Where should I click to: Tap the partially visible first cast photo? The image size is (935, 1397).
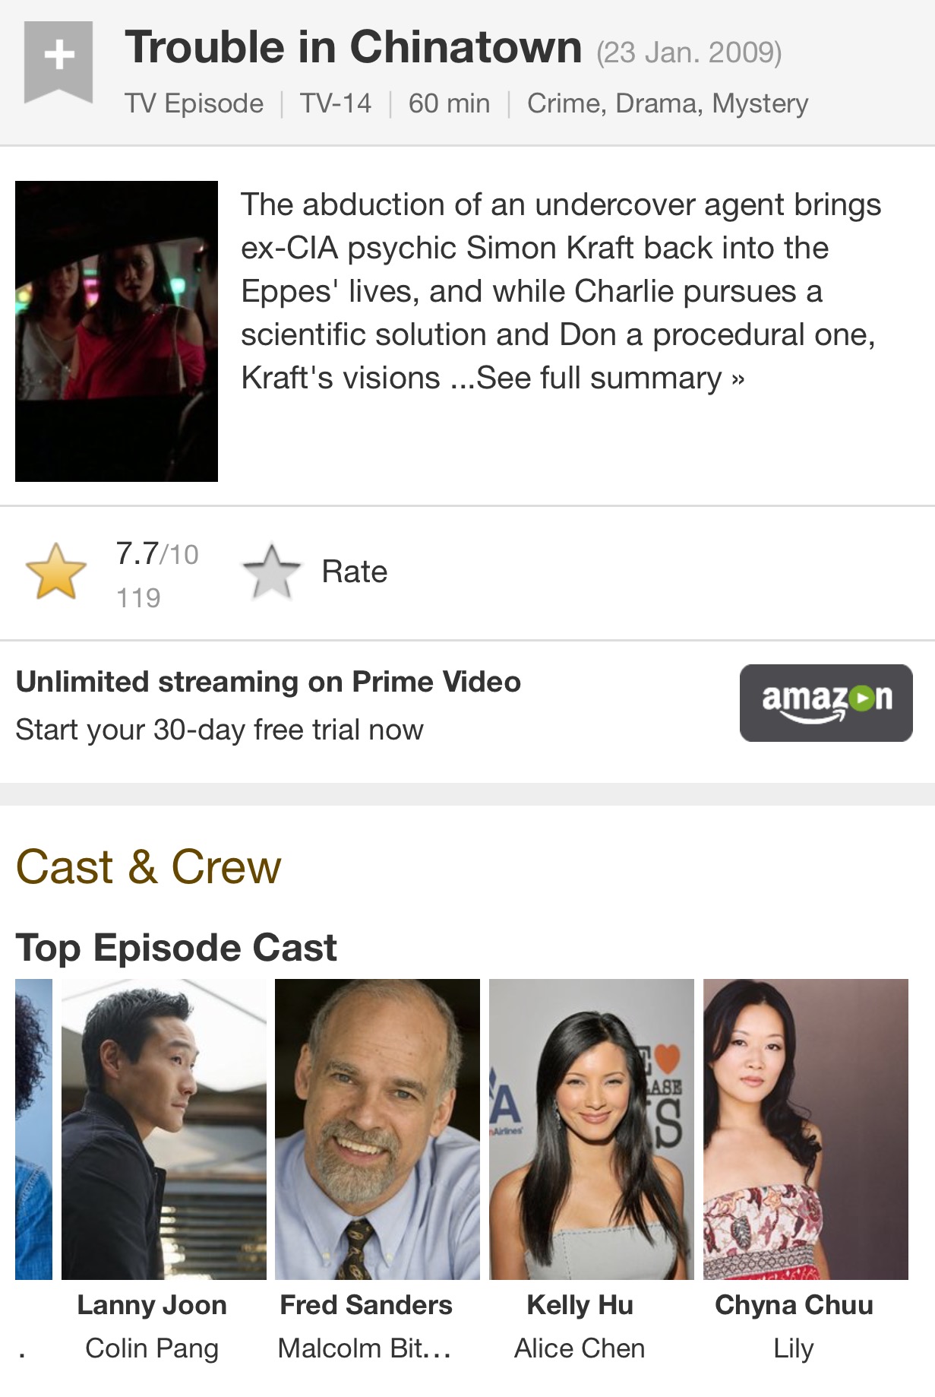(33, 1129)
